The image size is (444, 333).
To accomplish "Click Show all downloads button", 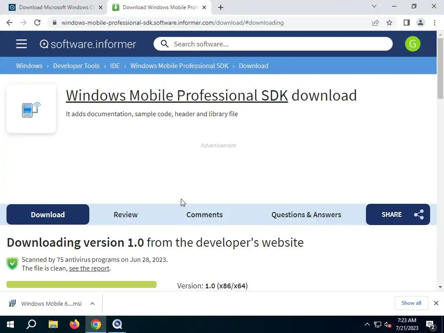I will [411, 303].
